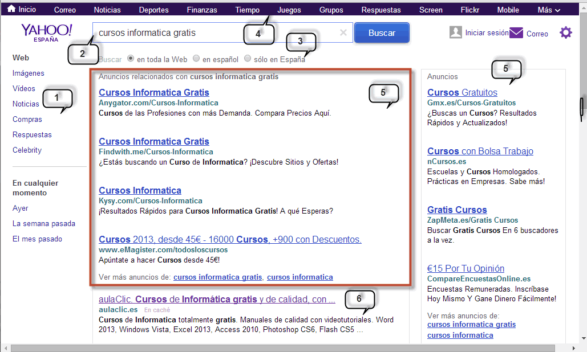The height and width of the screenshot is (352, 587).
Task: Click the user avatar icon beside Iniciar sesión
Action: click(456, 32)
